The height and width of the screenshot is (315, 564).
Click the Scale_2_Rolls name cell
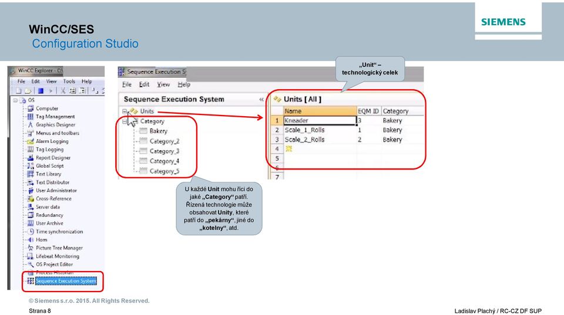(320, 140)
